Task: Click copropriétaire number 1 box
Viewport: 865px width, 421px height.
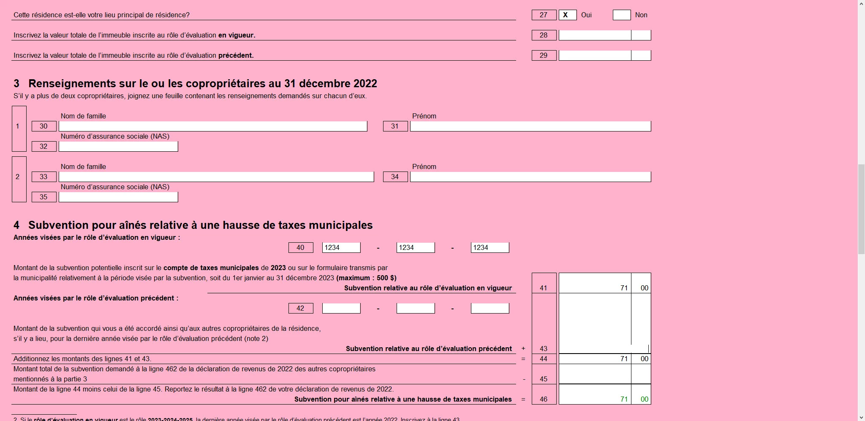Action: pyautogui.click(x=19, y=129)
